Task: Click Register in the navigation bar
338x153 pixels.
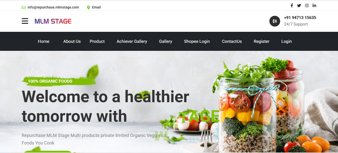Action: pyautogui.click(x=261, y=41)
